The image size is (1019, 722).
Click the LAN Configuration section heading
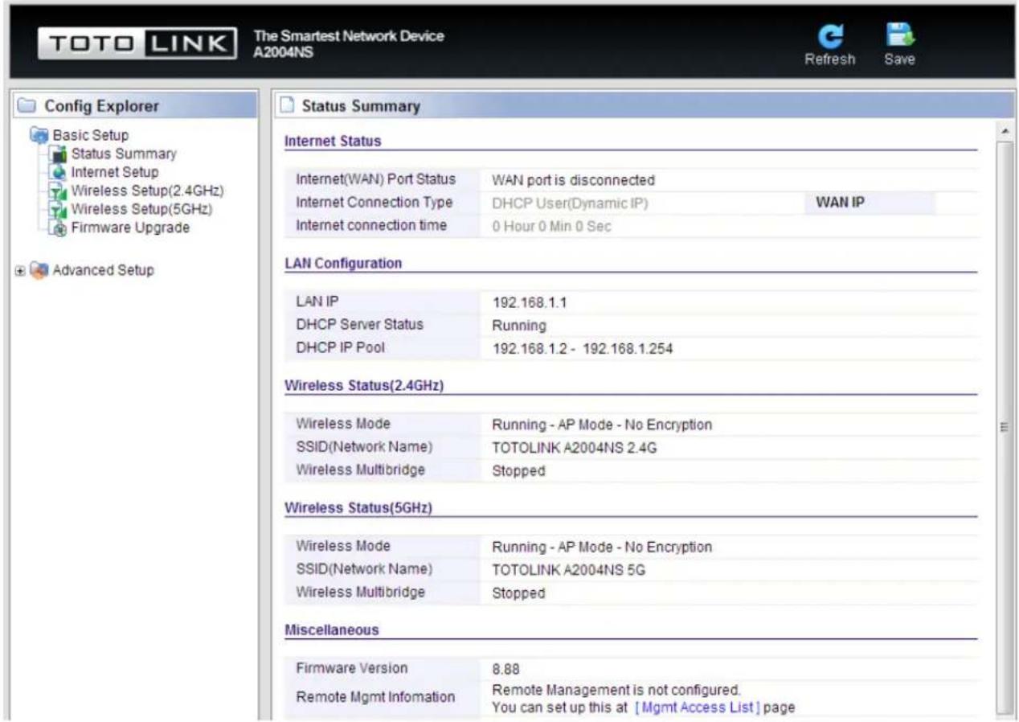click(x=343, y=263)
